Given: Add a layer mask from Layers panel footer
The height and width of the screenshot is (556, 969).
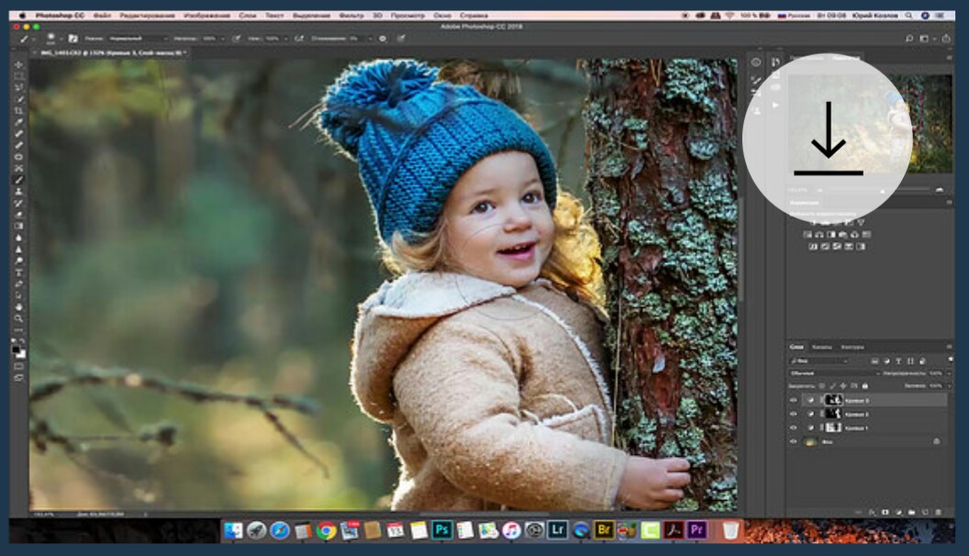Looking at the screenshot, I should tap(885, 512).
